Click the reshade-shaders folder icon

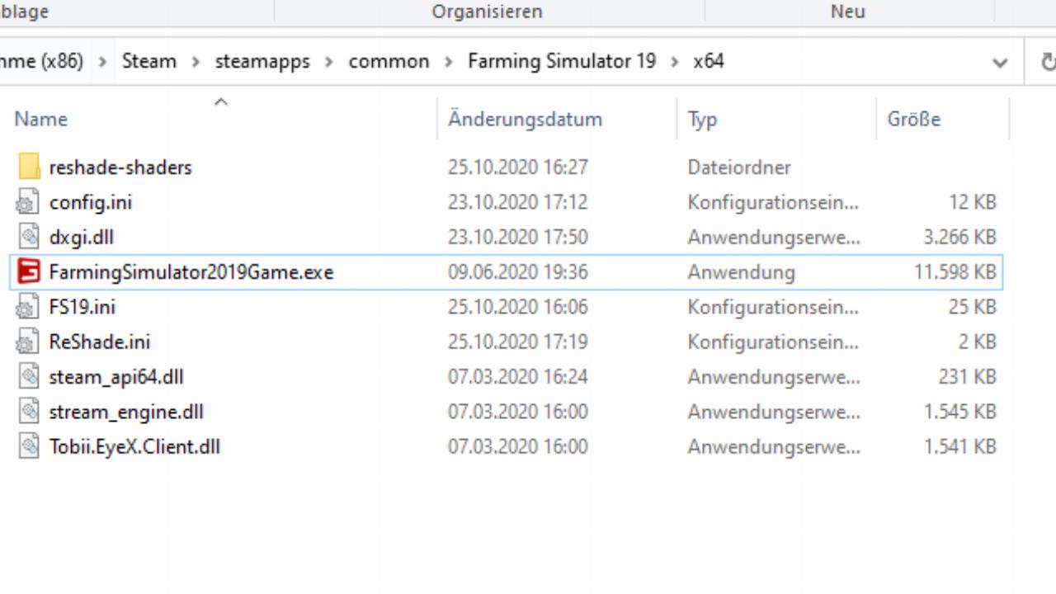pos(29,167)
